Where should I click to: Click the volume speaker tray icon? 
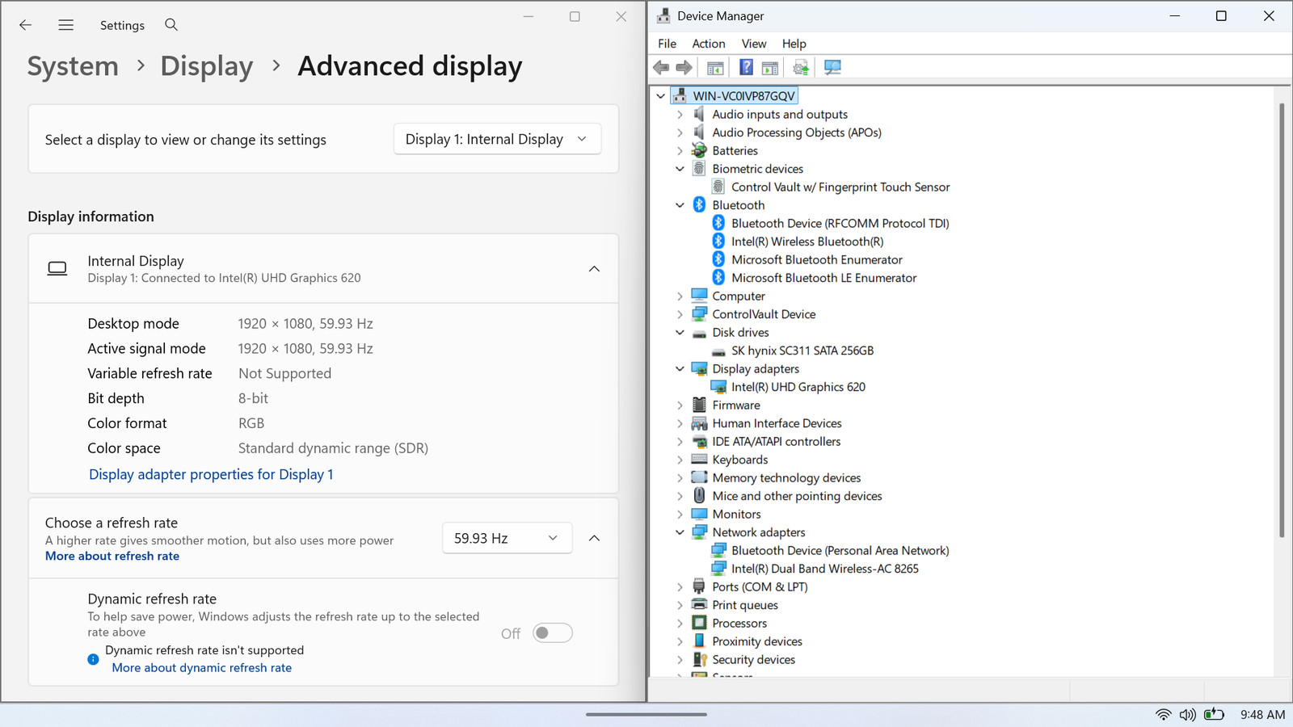[1187, 715]
